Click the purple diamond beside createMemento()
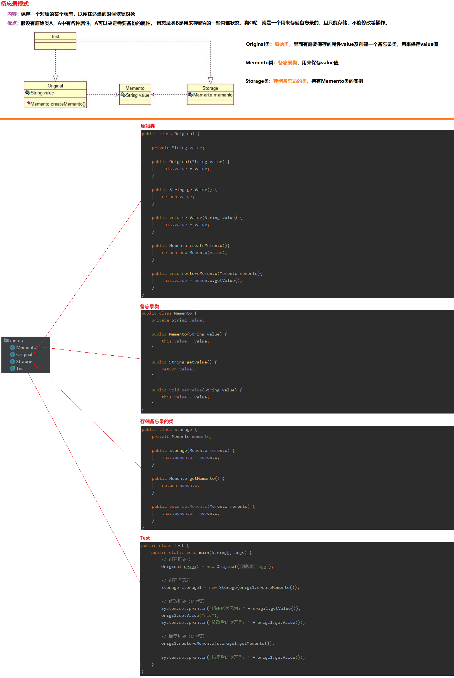This screenshot has height=678, width=454. (x=29, y=103)
